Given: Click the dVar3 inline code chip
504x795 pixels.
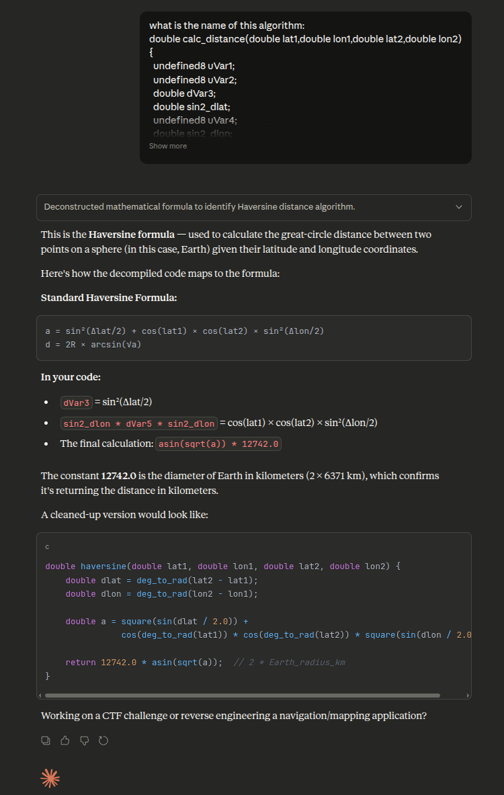Looking at the screenshot, I should tap(76, 403).
